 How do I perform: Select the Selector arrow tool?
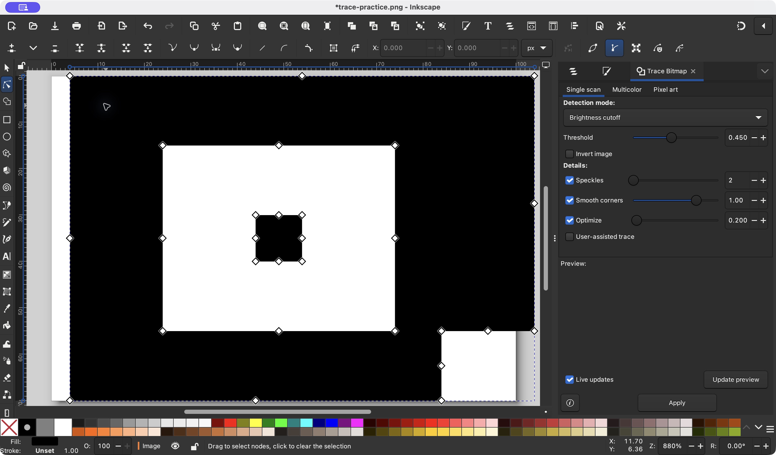click(x=7, y=67)
